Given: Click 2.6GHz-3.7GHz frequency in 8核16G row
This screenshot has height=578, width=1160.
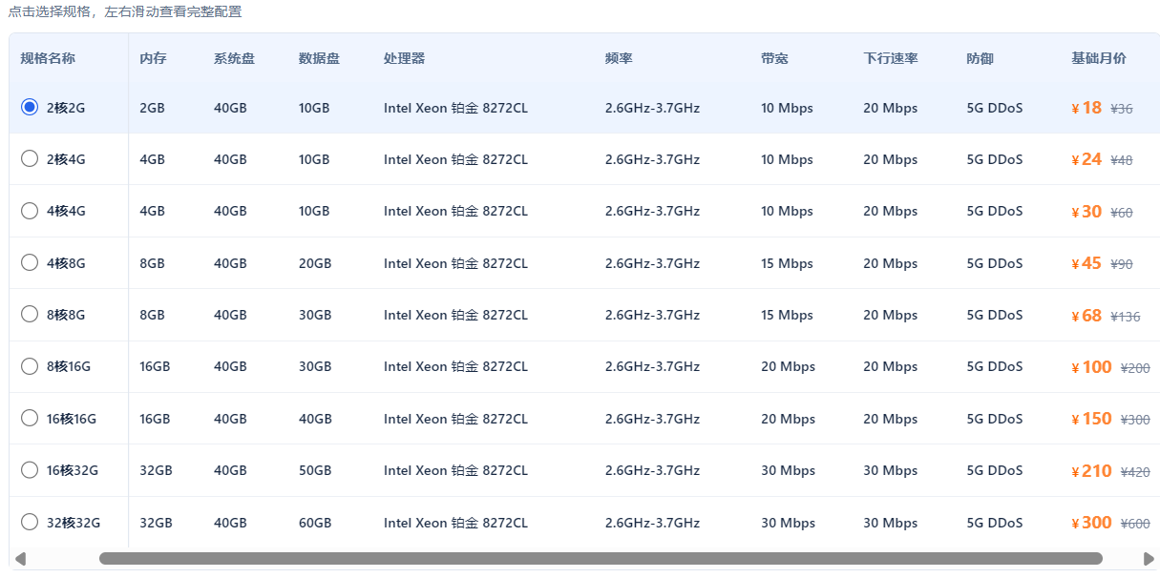Looking at the screenshot, I should click(x=652, y=367).
